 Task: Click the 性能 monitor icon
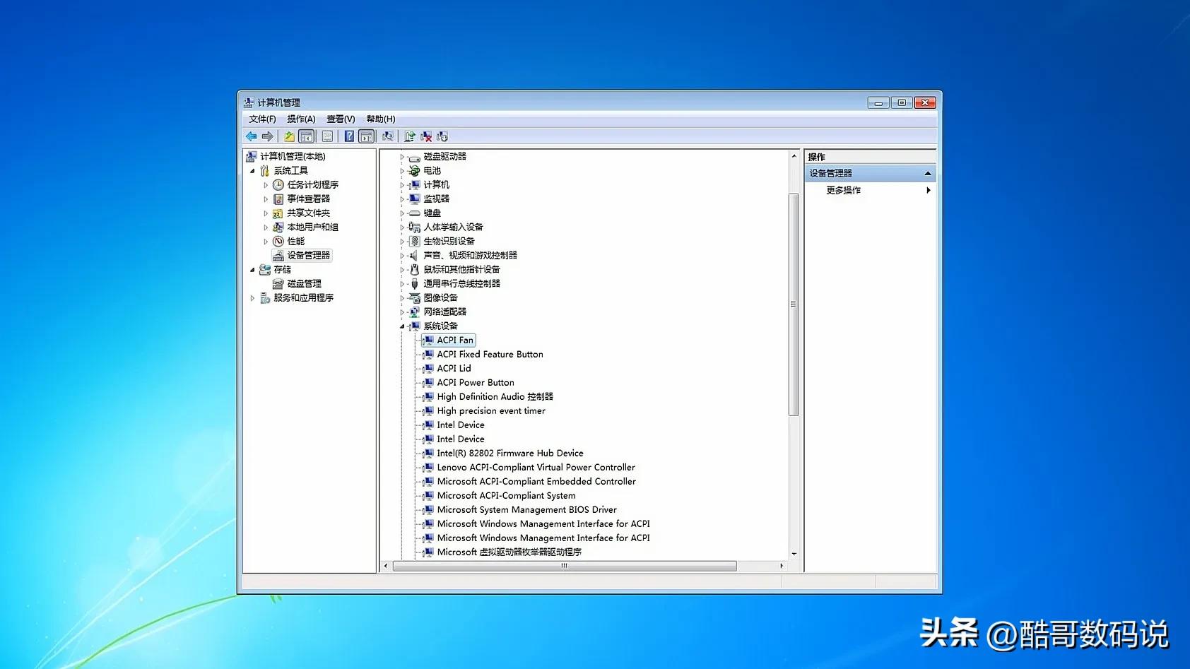point(278,241)
